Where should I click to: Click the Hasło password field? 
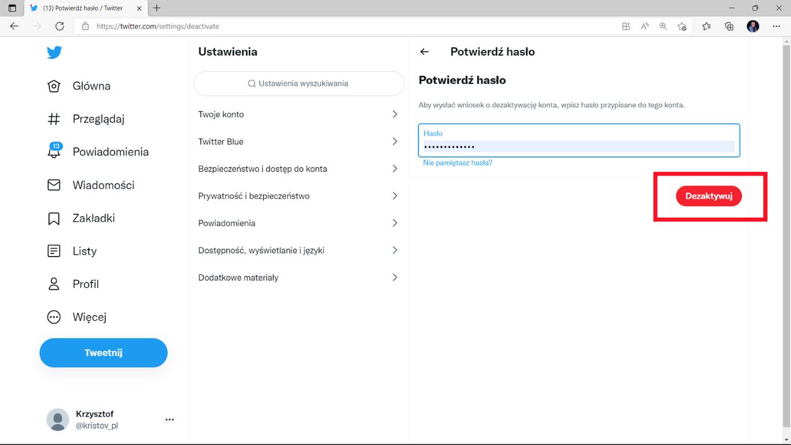(x=578, y=146)
